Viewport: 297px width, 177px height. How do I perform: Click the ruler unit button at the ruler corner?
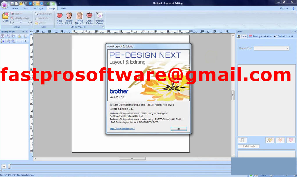click(31, 31)
